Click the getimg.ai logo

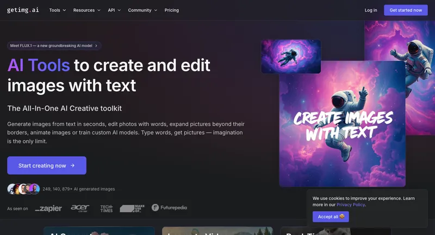click(x=22, y=10)
